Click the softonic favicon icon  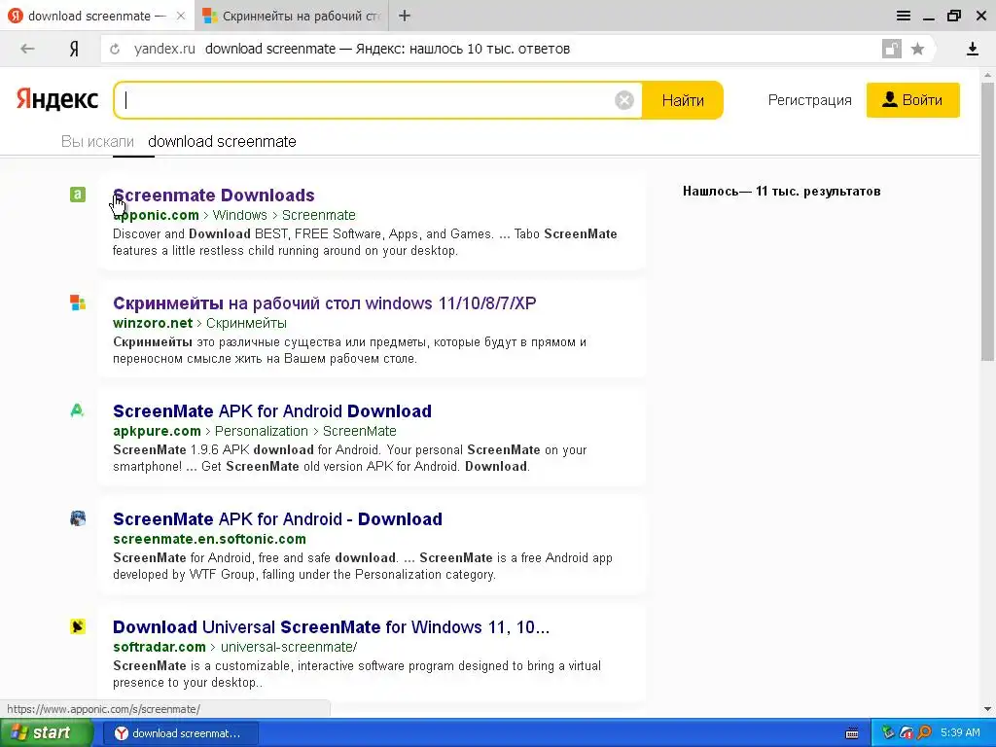click(78, 518)
